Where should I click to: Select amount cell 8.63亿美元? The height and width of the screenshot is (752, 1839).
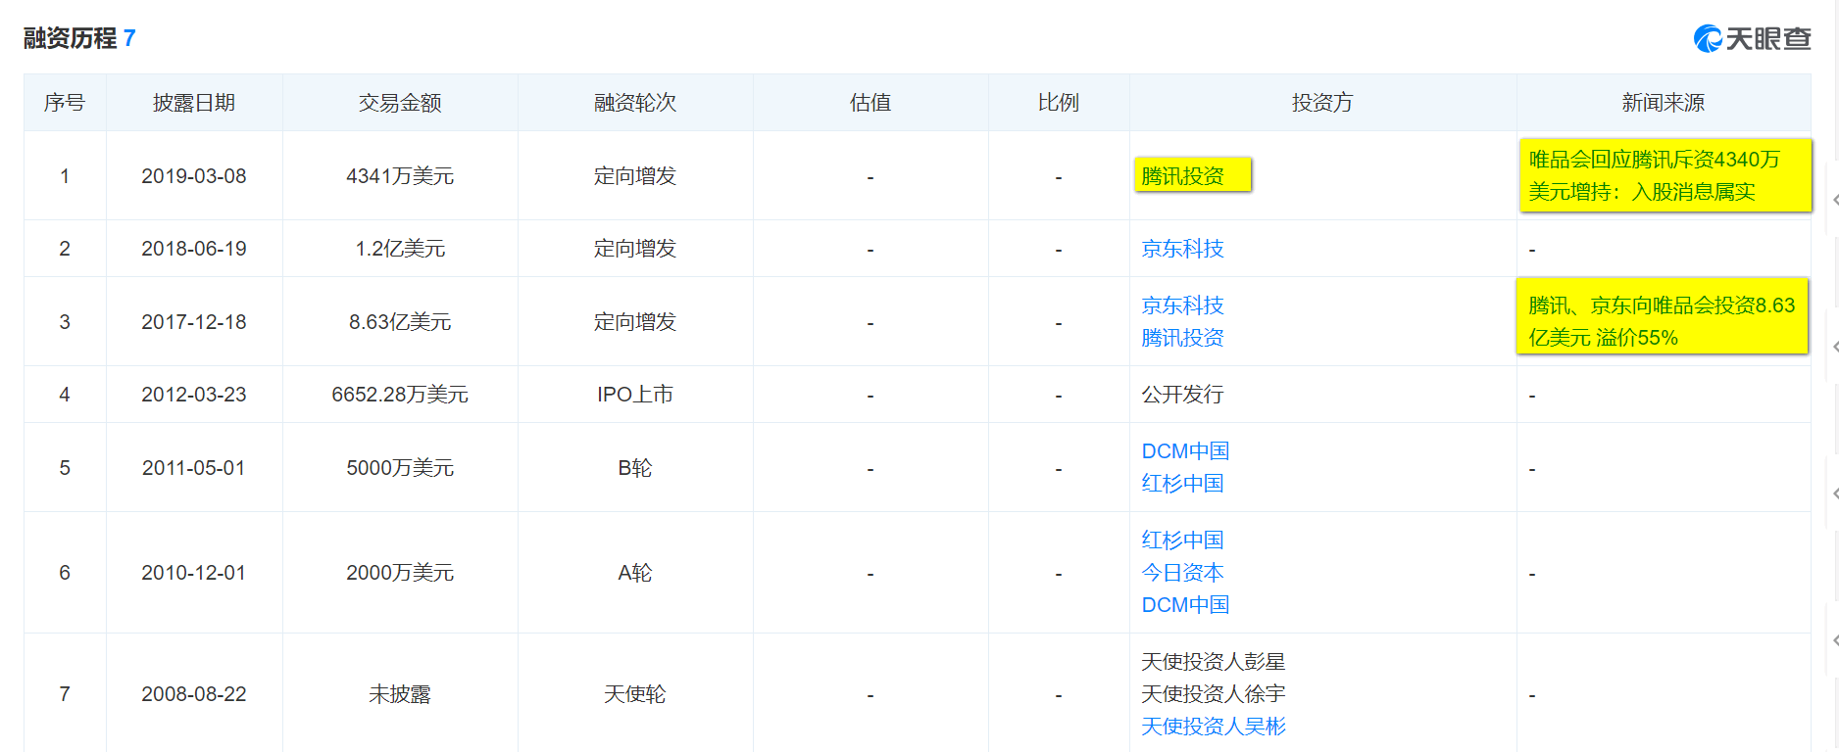pos(400,322)
